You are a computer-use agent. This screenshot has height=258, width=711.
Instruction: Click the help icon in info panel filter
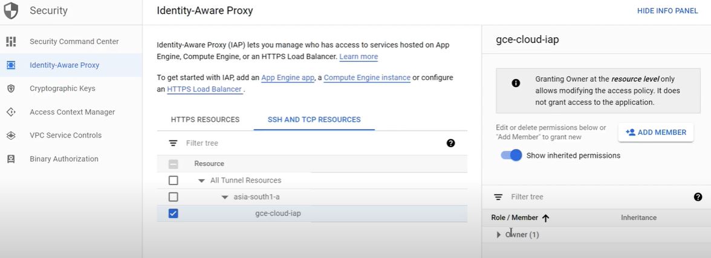click(698, 197)
